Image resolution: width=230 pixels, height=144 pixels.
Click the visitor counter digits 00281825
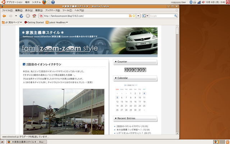pos(135,70)
